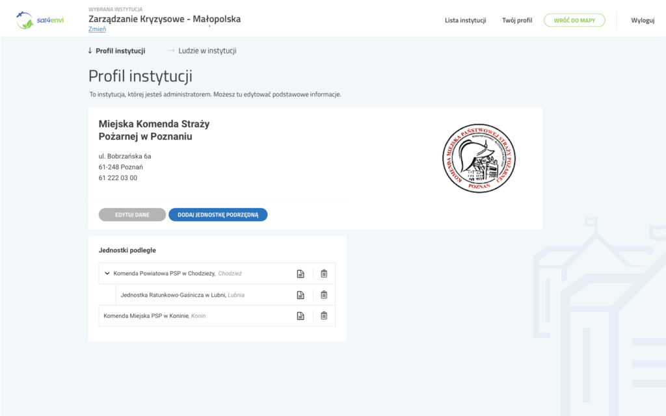Click the fire brigade emblem image
Viewport: 666px width, 416px height.
(479, 159)
